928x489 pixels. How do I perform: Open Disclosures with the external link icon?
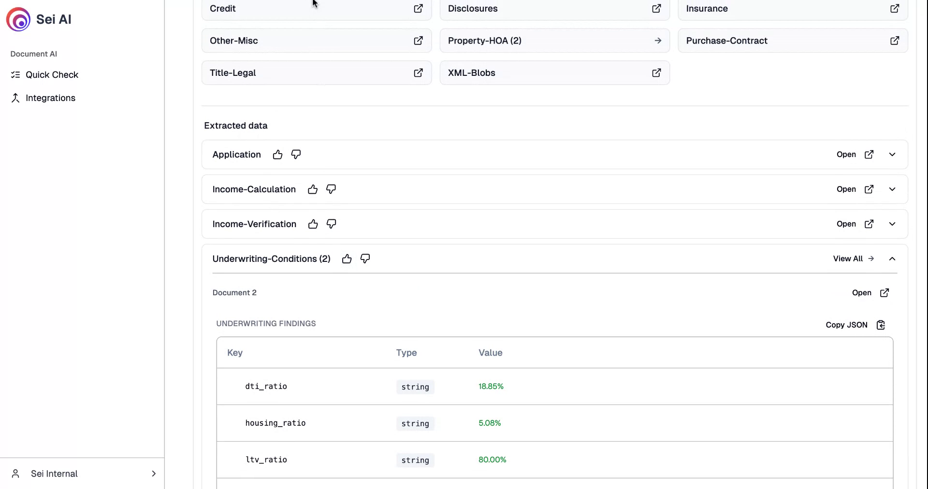coord(656,8)
